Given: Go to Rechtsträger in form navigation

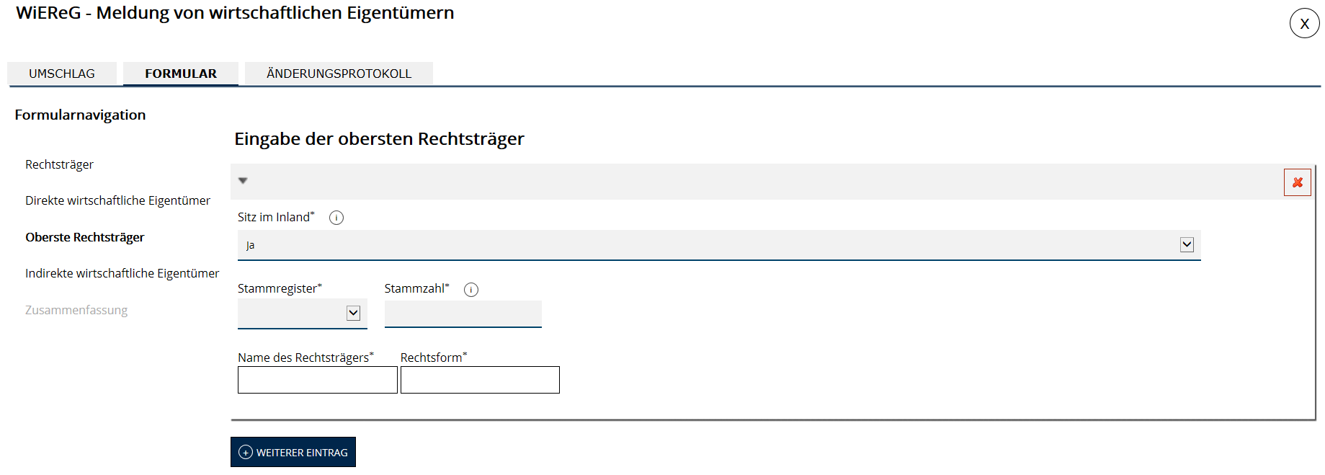Looking at the screenshot, I should (x=59, y=164).
